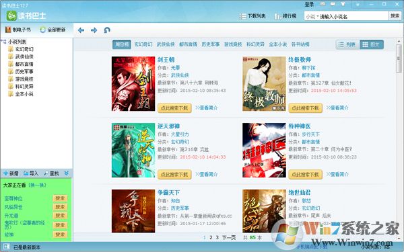Switch to 图文 thumbnail view

pyautogui.click(x=372, y=44)
